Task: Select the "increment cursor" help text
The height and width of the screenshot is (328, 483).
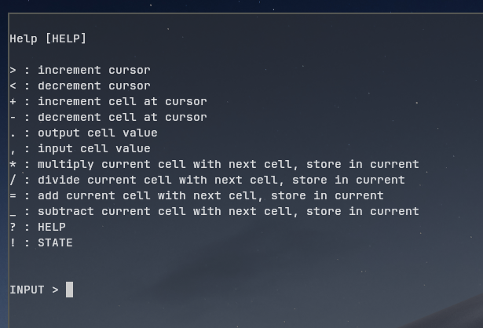Action: point(93,70)
